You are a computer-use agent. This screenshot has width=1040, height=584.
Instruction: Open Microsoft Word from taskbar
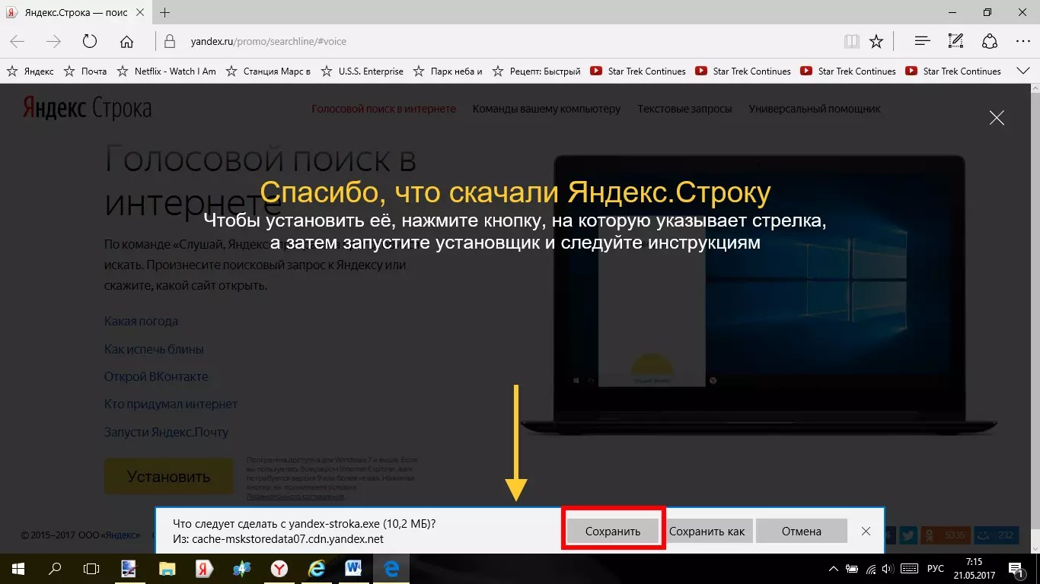(353, 569)
